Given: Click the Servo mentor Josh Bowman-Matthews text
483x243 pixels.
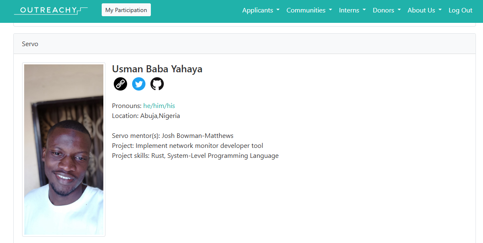Looking at the screenshot, I should [173, 136].
